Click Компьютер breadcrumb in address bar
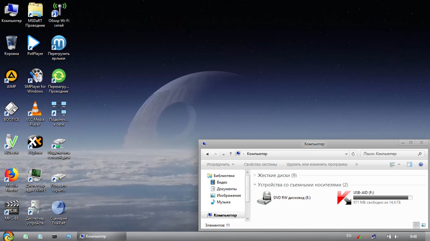The width and height of the screenshot is (430, 241). click(x=257, y=154)
